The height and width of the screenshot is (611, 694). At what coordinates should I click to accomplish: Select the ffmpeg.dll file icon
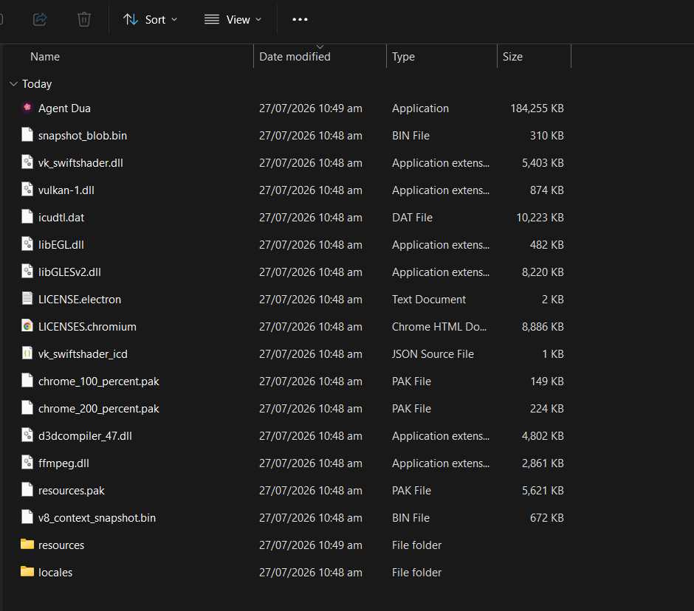click(27, 463)
